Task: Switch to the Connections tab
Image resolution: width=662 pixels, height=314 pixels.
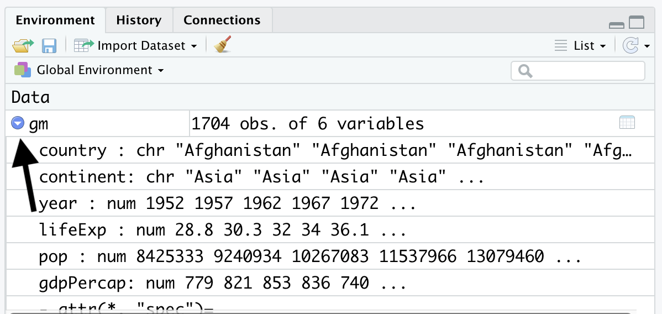Action: point(222,20)
